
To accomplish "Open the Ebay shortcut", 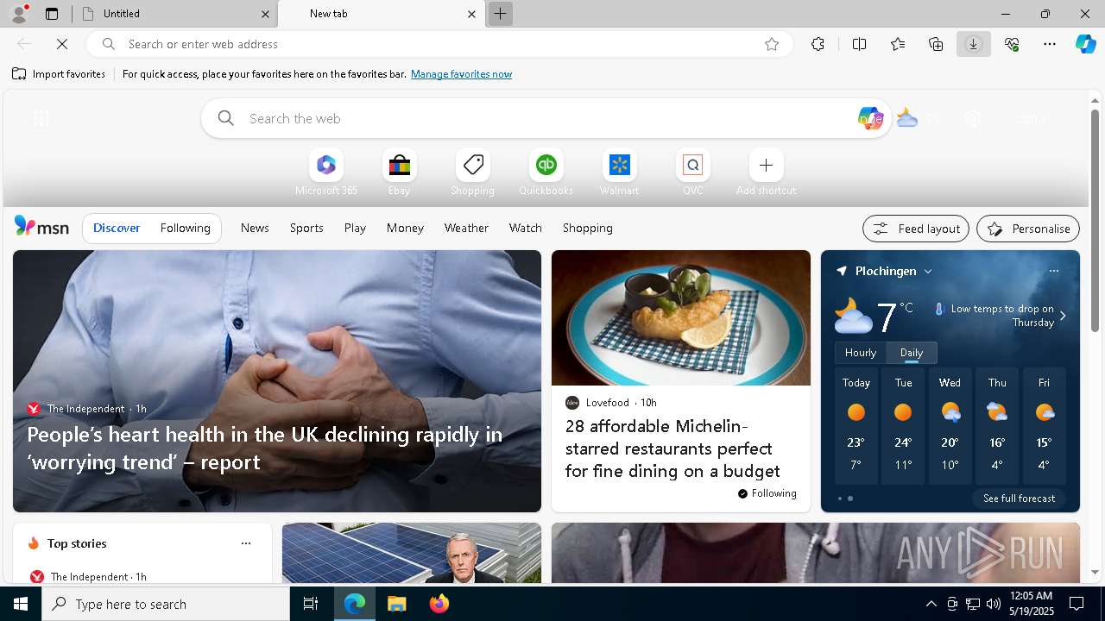I will click(400, 172).
